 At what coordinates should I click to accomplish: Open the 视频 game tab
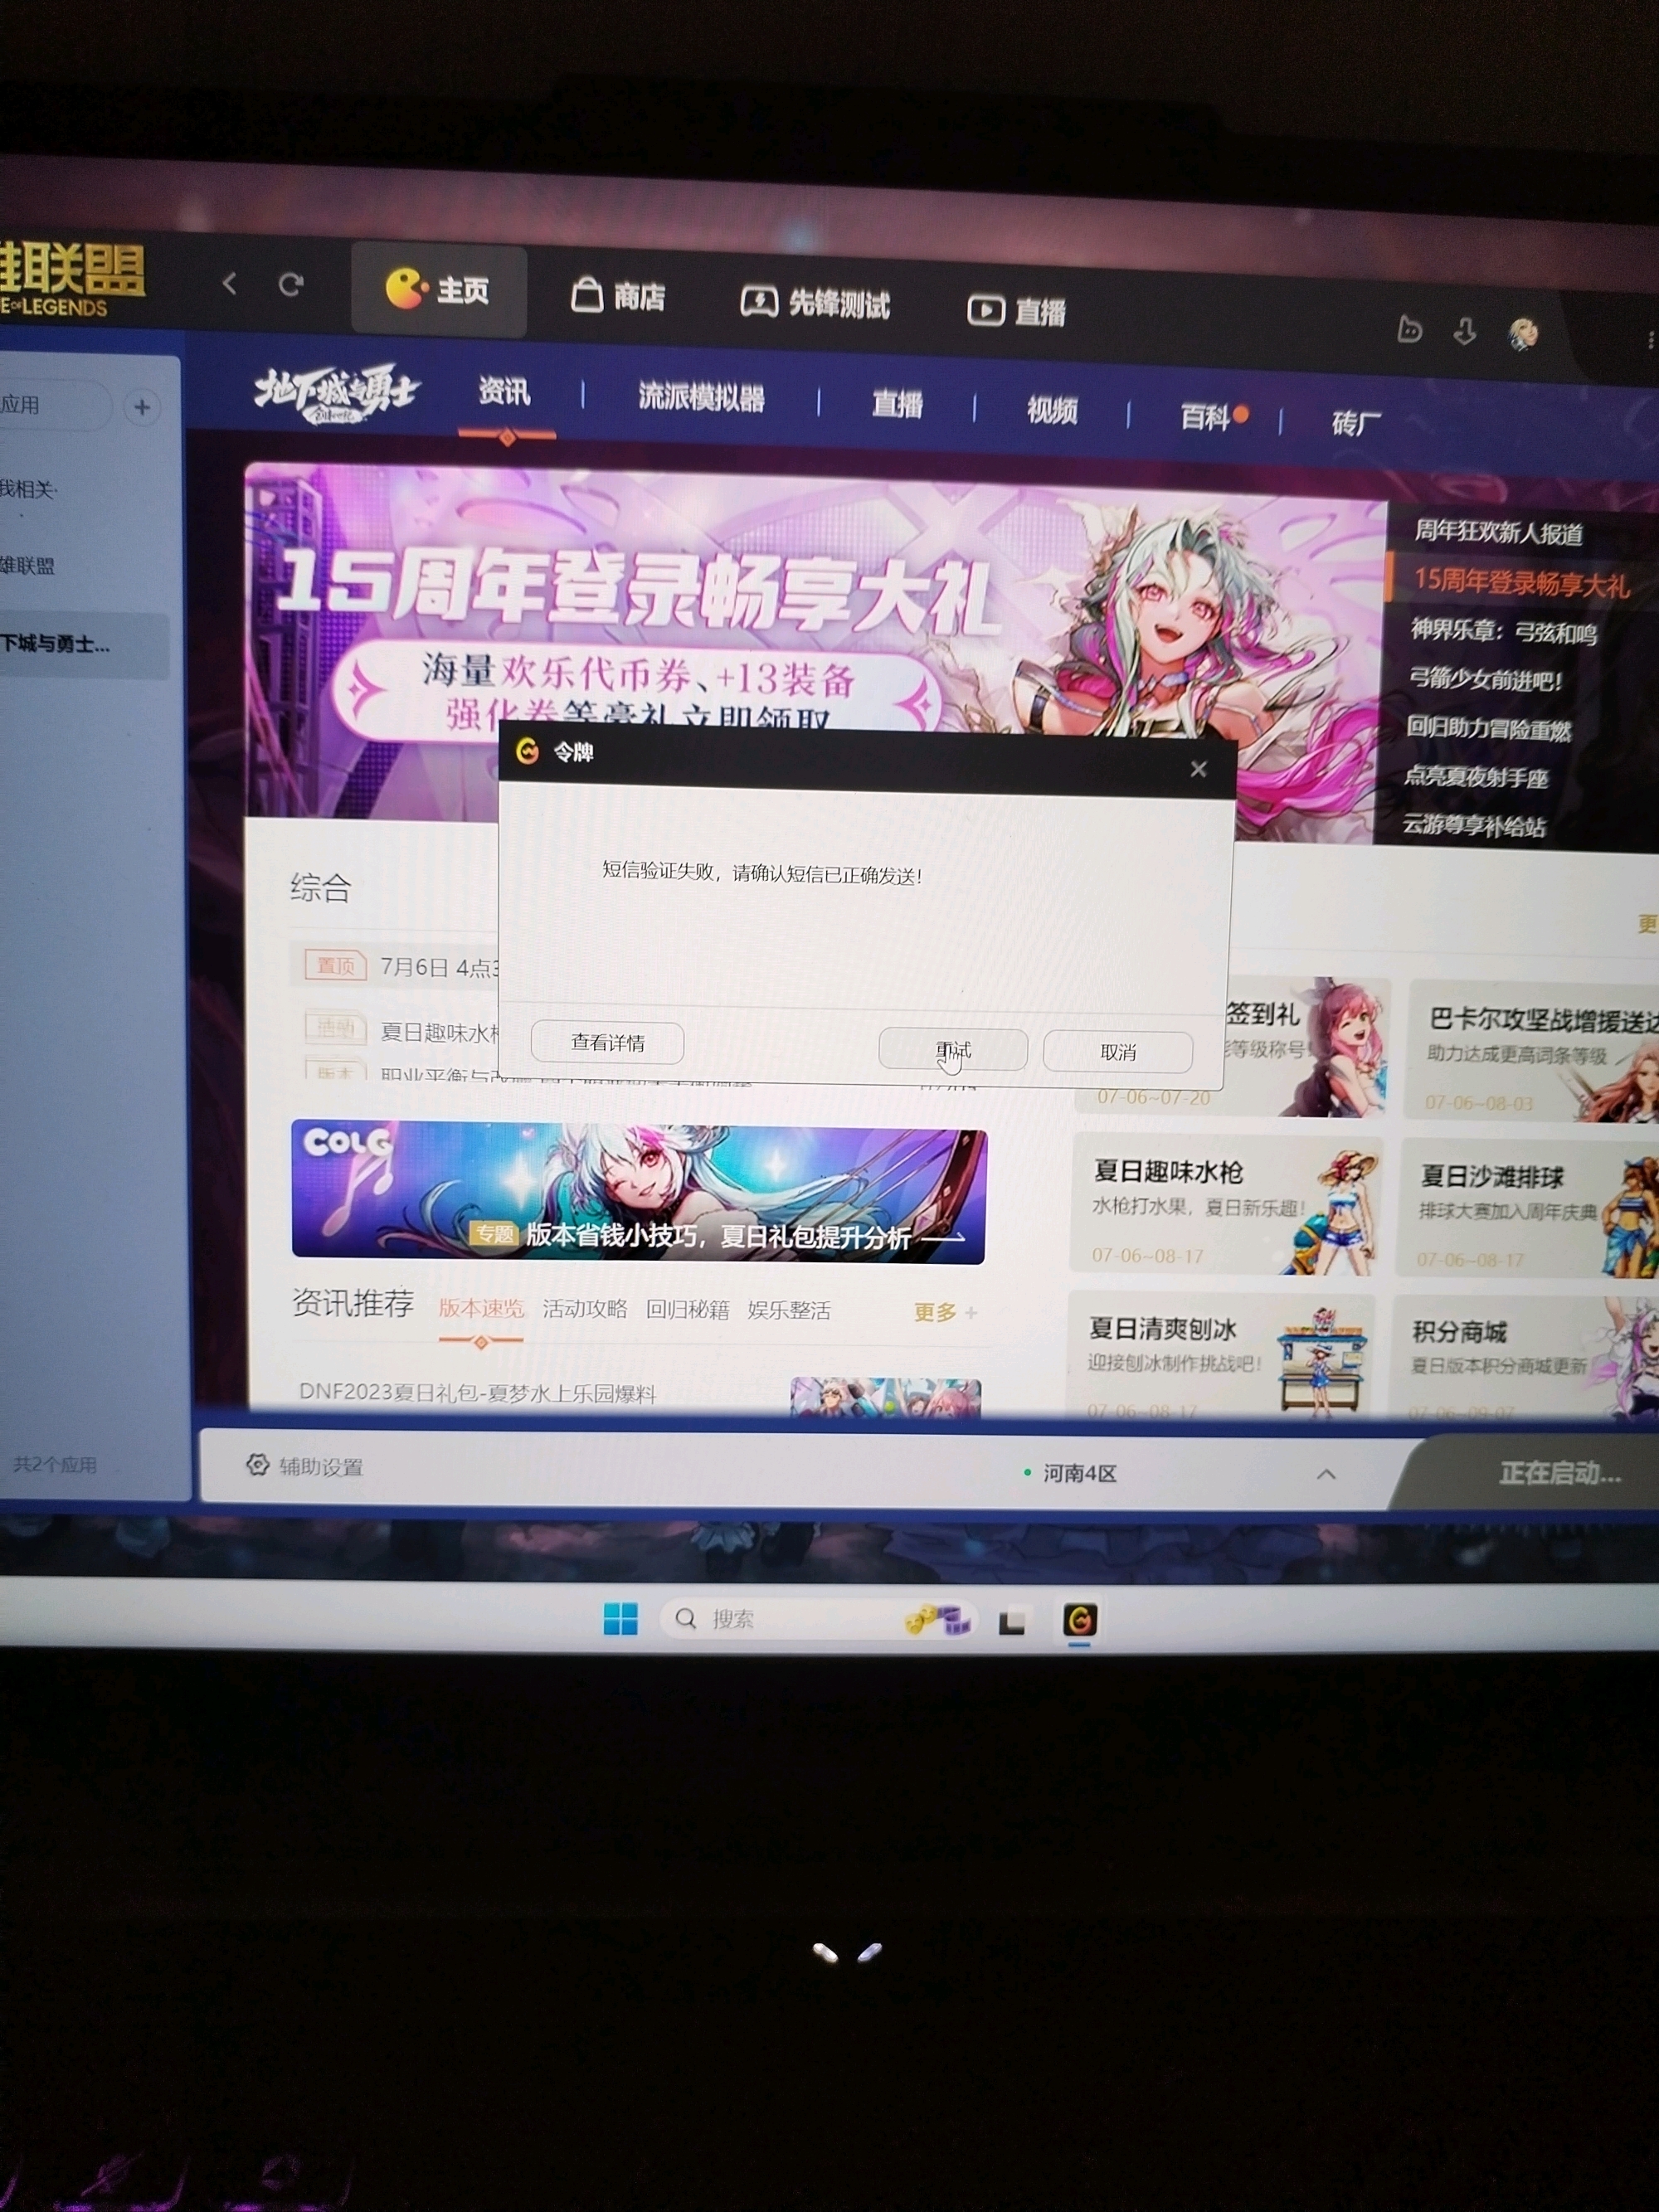(1052, 410)
